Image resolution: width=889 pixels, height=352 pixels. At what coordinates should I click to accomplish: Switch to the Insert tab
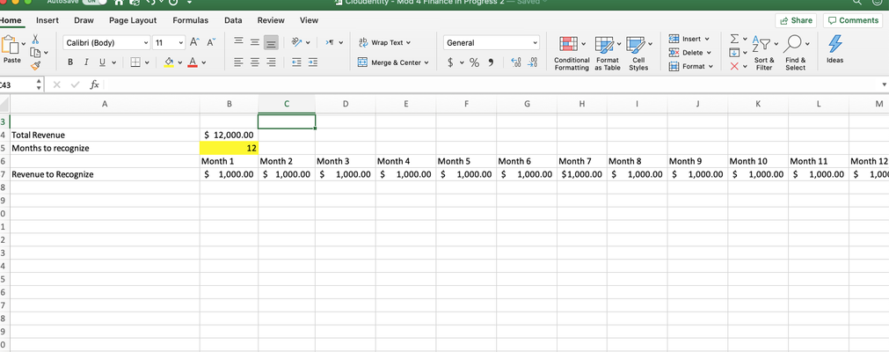tap(47, 20)
